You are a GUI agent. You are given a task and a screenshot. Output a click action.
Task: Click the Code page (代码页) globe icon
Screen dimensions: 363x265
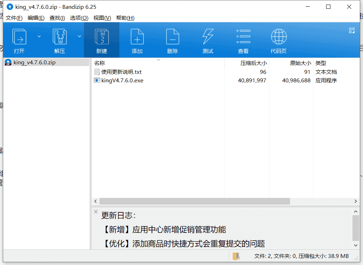point(279,36)
